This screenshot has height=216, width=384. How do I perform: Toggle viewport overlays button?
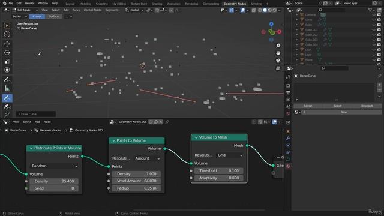coord(242,10)
